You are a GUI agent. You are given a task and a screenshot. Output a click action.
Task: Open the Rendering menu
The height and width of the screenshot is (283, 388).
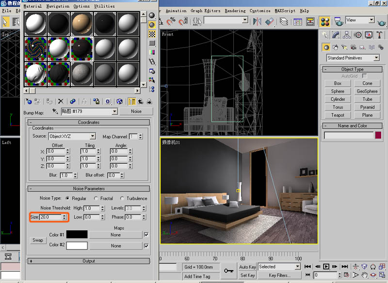(235, 11)
